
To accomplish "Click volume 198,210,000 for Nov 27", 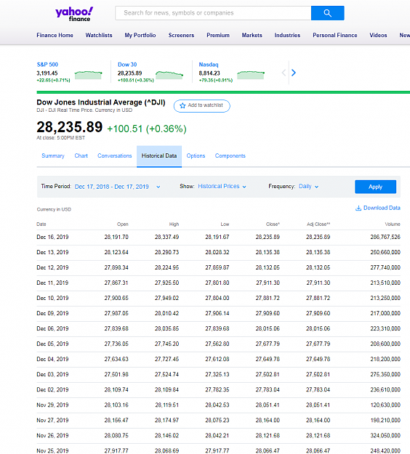I will click(x=385, y=421).
